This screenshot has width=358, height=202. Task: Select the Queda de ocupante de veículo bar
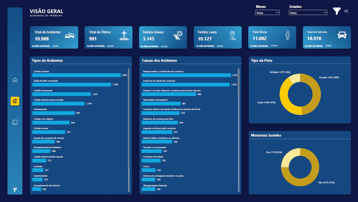(44, 142)
